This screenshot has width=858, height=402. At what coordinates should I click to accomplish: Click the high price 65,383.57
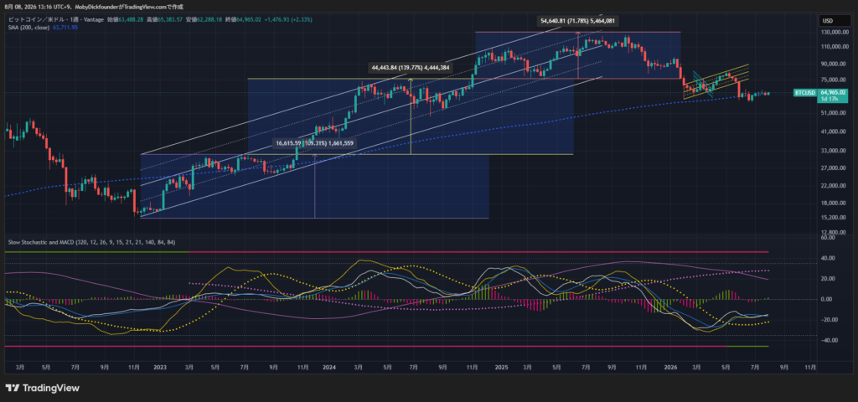point(170,19)
